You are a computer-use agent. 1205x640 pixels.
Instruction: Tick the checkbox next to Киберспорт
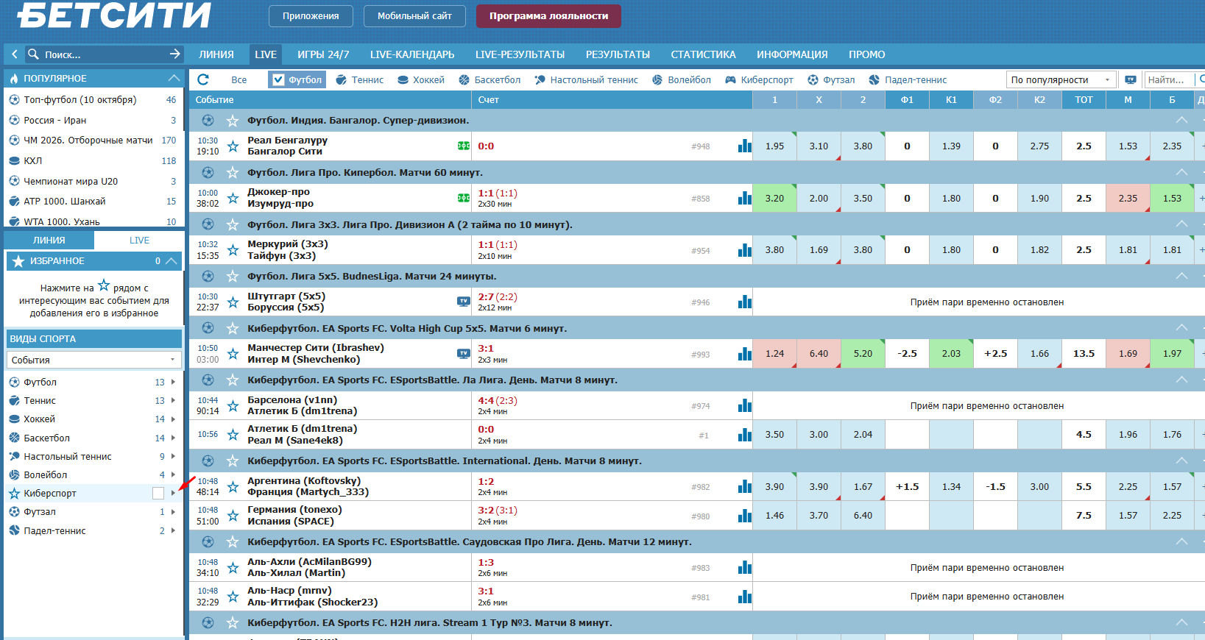click(x=158, y=493)
